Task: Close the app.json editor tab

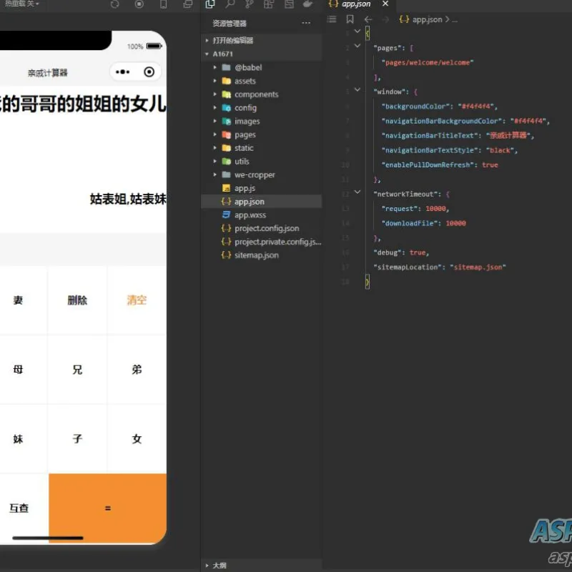Action: pyautogui.click(x=385, y=4)
